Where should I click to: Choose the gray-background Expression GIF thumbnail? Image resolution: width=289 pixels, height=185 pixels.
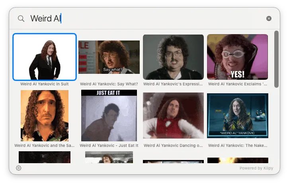(173, 57)
